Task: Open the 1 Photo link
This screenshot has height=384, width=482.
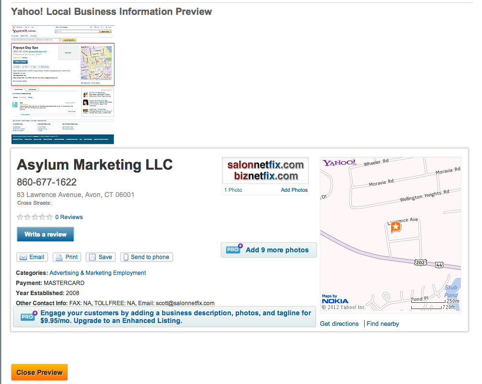Action: 233,190
